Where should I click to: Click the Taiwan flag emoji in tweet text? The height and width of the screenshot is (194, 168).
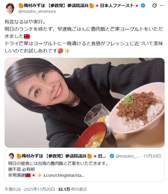tap(27, 36)
